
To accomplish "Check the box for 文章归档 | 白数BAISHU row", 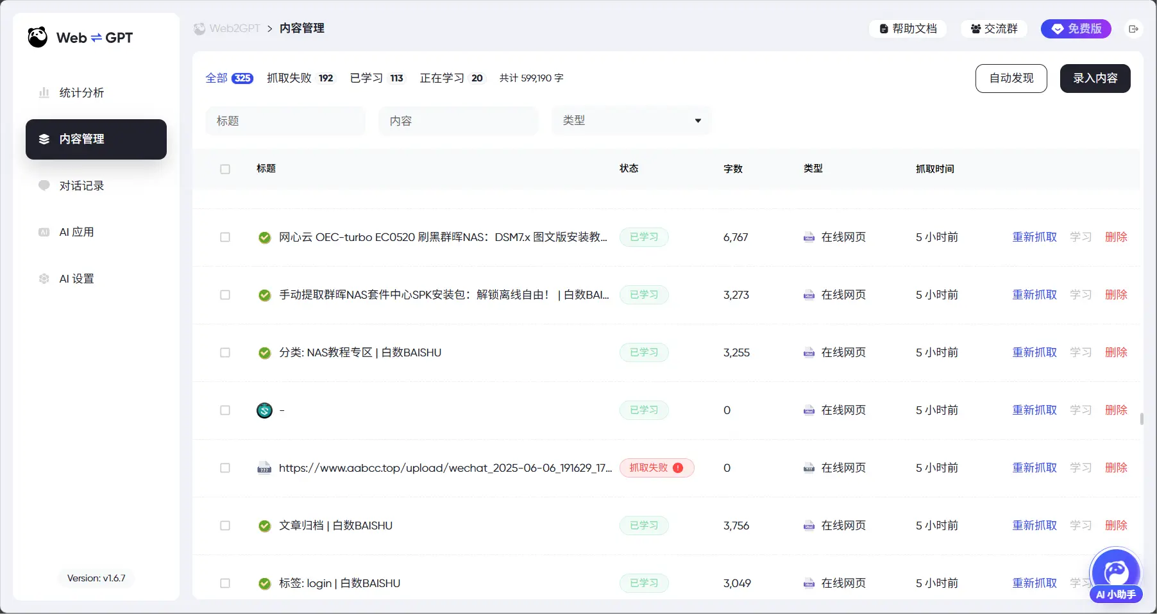I will [225, 526].
